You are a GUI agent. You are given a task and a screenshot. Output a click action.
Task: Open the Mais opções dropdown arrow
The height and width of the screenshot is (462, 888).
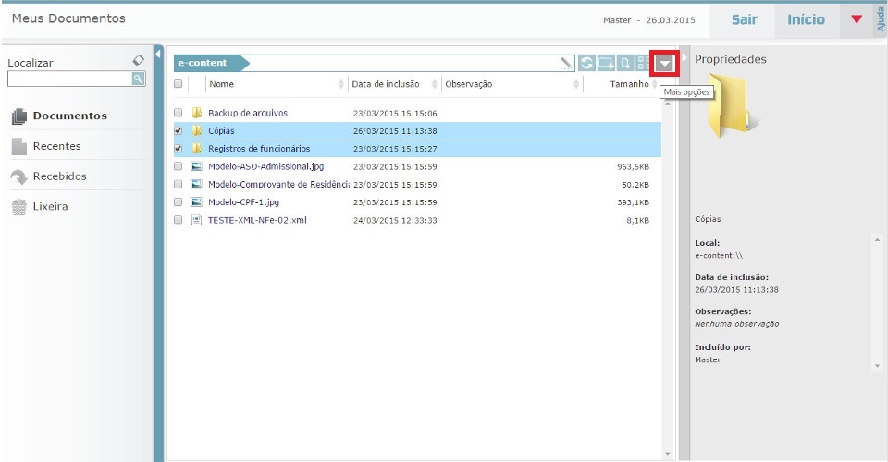coord(665,64)
